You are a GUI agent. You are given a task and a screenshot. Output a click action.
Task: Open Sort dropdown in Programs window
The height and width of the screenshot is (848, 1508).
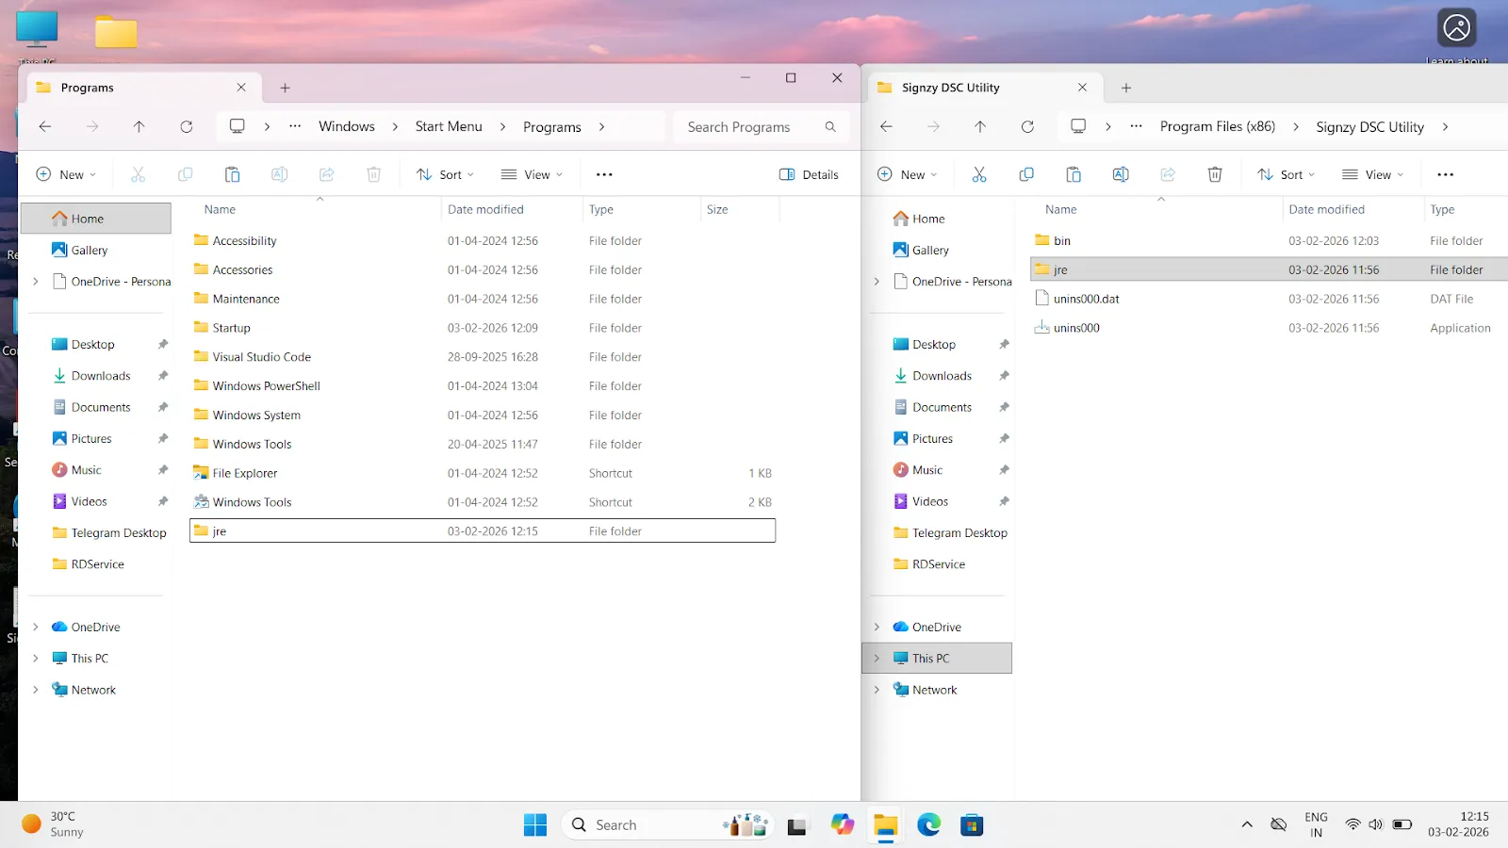(445, 174)
